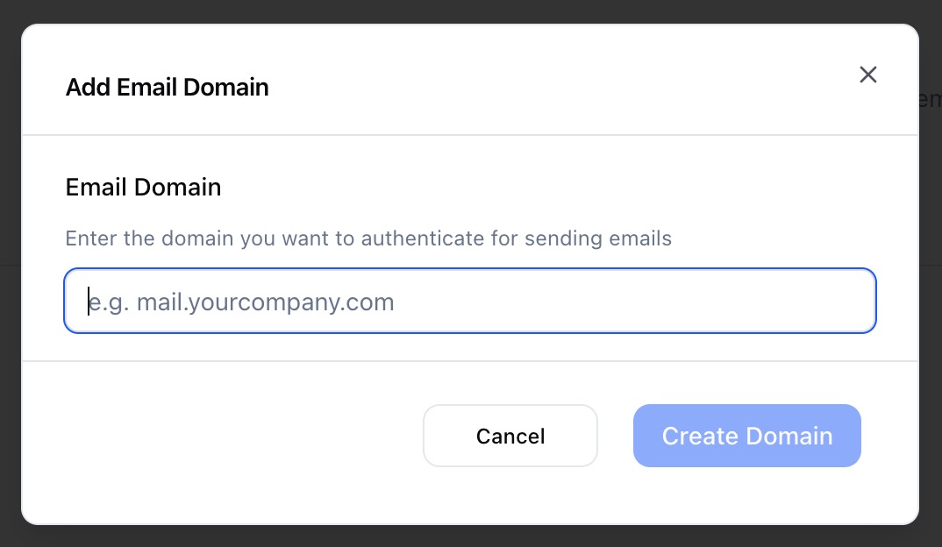Click the dark backdrop above the dialog
This screenshot has height=547, width=942.
click(x=470, y=11)
